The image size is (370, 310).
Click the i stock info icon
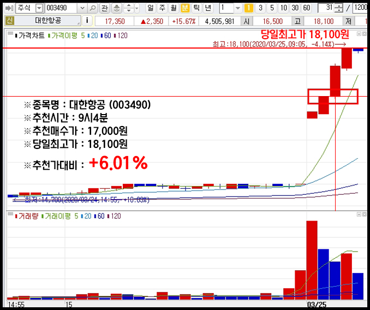(87, 21)
